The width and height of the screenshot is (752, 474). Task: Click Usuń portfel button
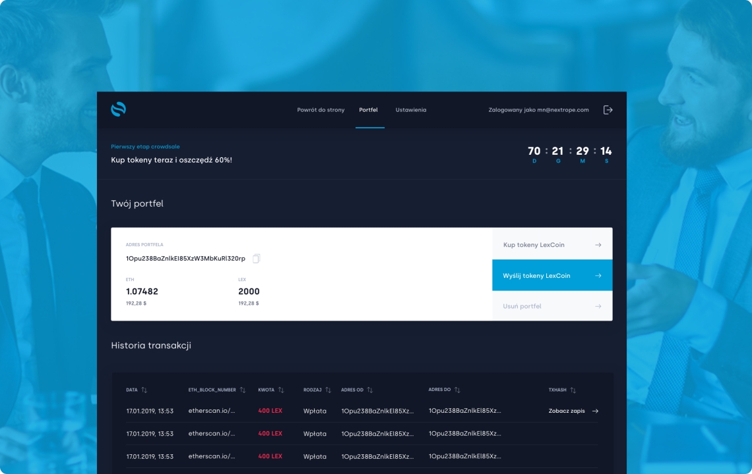pos(552,305)
